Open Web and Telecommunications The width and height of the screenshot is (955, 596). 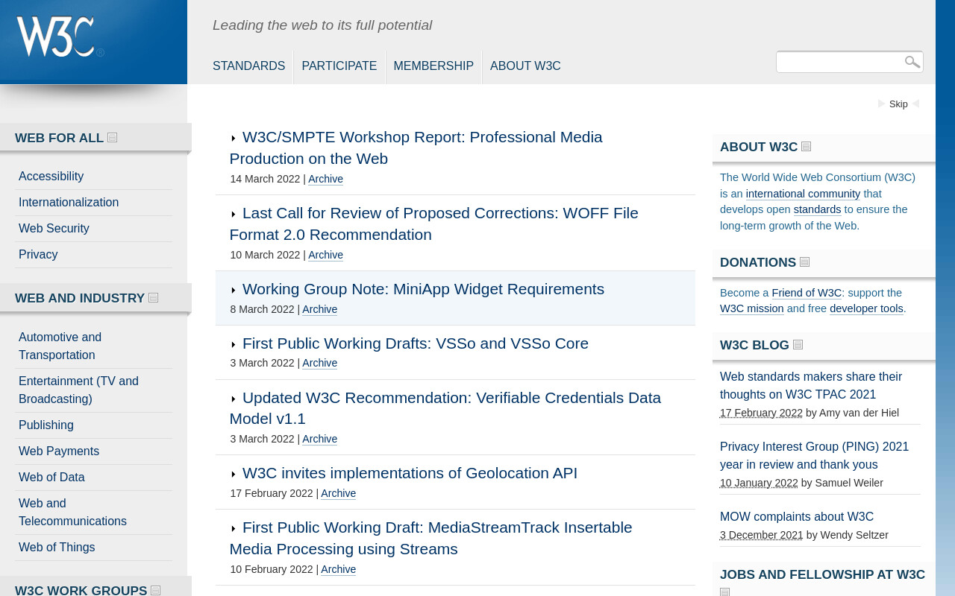[72, 513]
